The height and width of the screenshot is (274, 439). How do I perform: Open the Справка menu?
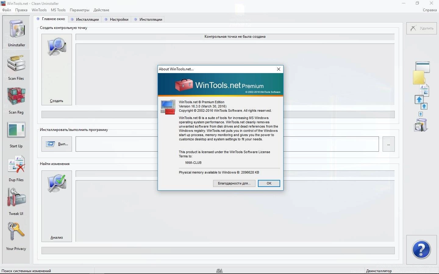[x=430, y=10]
